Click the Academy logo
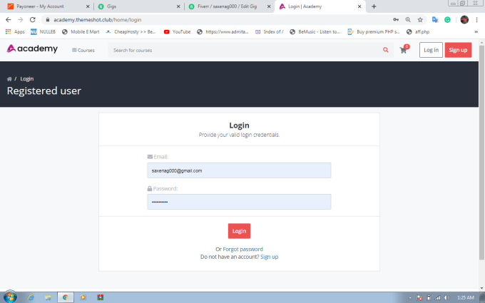 pos(32,49)
